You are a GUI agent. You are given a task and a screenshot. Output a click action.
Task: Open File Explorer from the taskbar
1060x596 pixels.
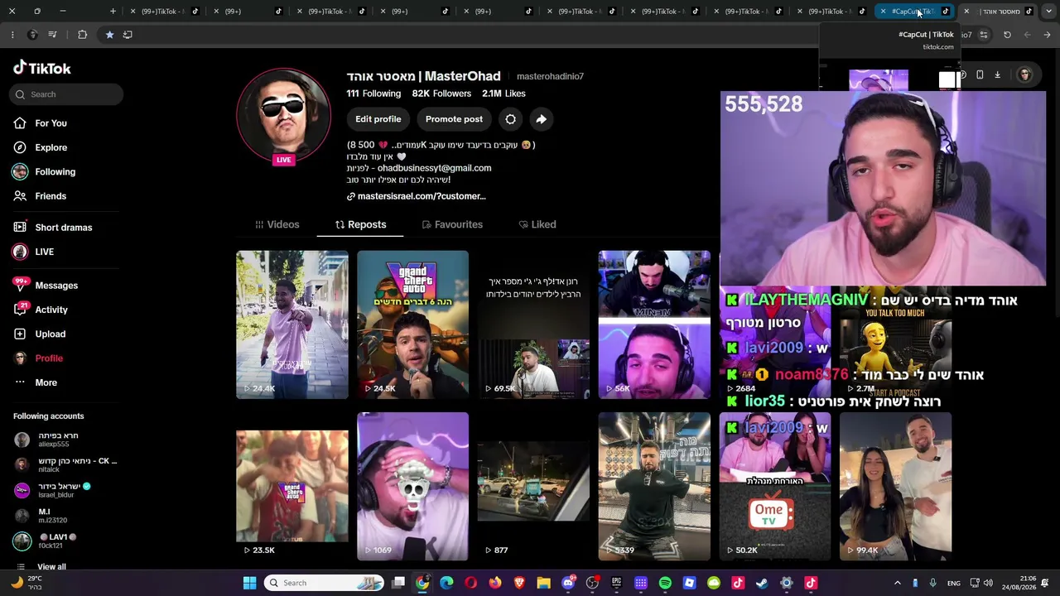tap(543, 583)
